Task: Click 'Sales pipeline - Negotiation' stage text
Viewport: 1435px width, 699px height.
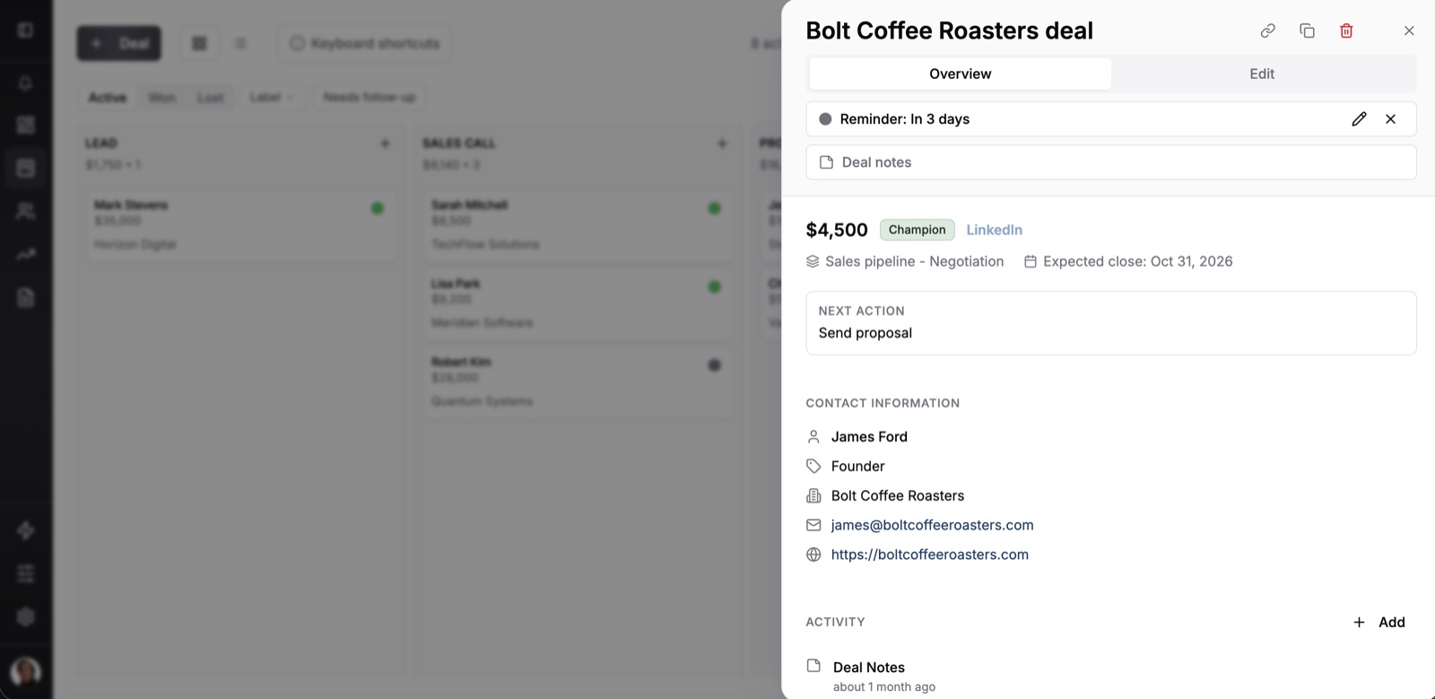Action: click(914, 261)
